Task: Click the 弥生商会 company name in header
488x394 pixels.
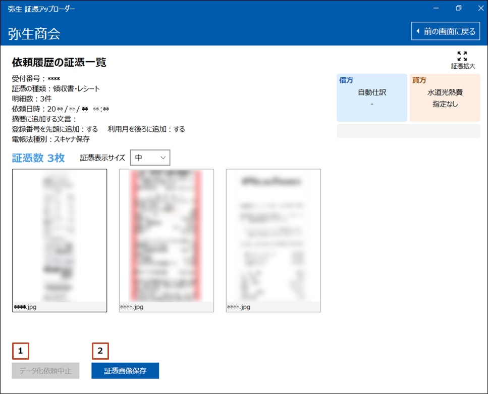Action: tap(34, 34)
